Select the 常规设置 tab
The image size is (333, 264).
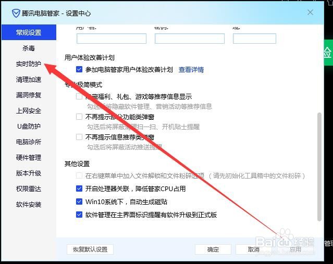point(29,32)
